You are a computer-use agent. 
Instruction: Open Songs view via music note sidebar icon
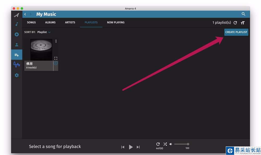tap(17, 24)
